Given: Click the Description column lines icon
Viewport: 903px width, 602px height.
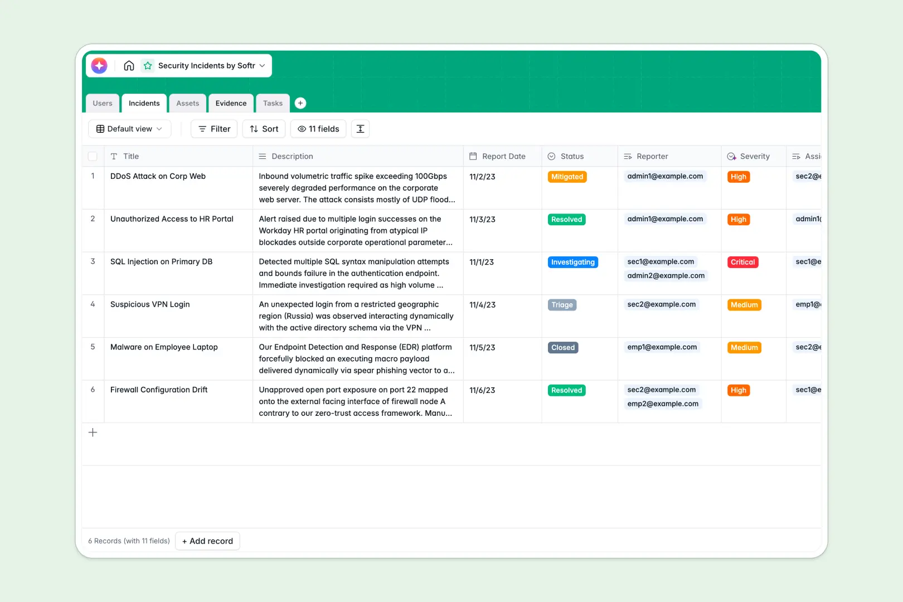Looking at the screenshot, I should (263, 157).
